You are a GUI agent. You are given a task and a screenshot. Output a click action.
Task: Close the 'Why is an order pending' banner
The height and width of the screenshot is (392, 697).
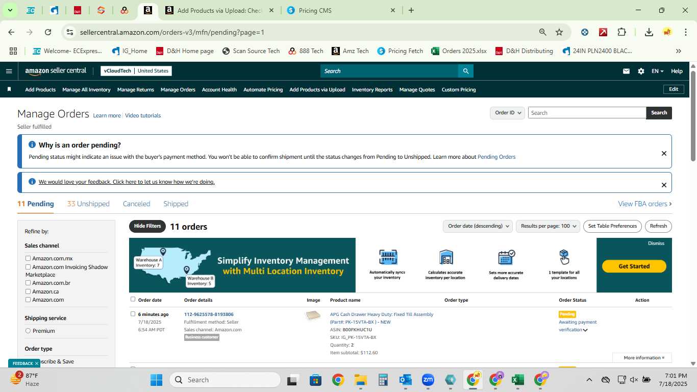(664, 153)
